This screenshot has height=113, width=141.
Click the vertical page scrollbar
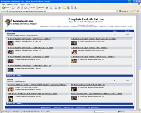(140, 62)
